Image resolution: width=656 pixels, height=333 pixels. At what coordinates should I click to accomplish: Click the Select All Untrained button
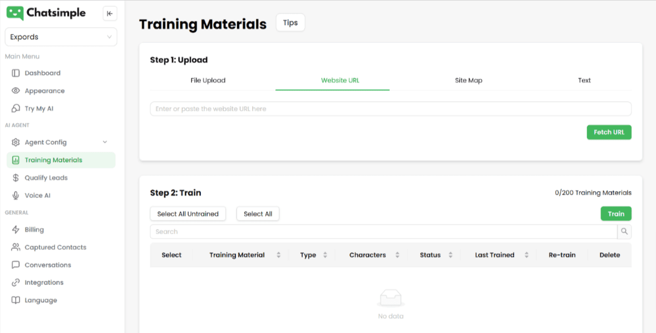click(188, 214)
